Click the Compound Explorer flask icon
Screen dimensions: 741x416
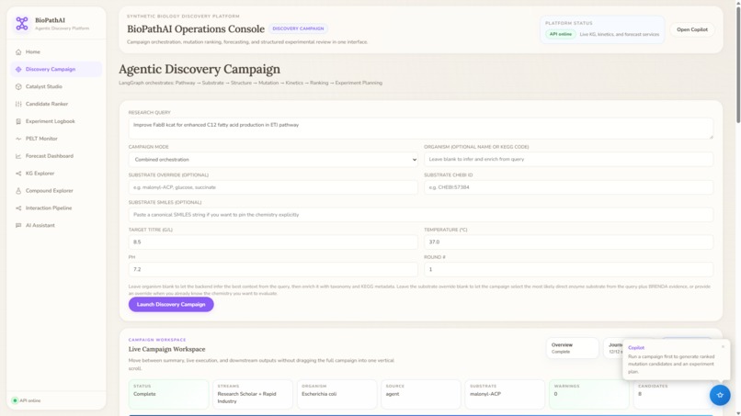point(18,191)
